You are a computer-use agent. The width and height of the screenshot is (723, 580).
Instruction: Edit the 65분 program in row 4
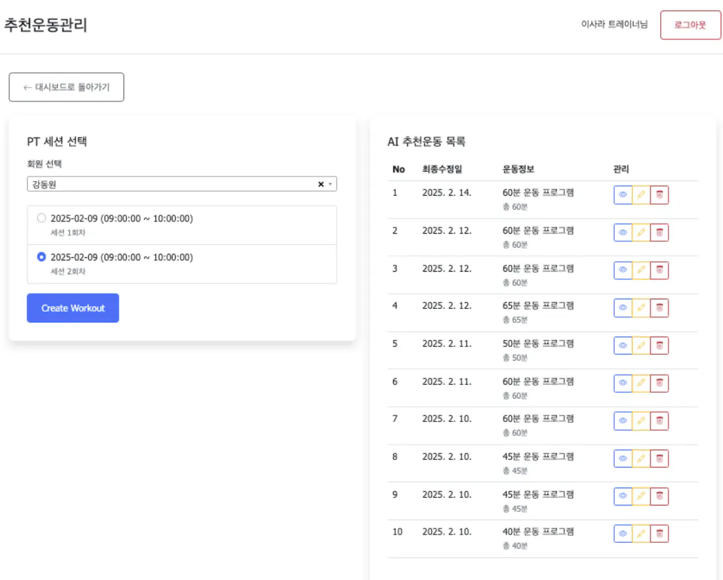641,308
